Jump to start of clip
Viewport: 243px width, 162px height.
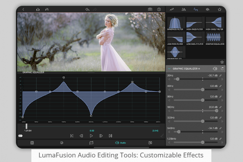72,136
